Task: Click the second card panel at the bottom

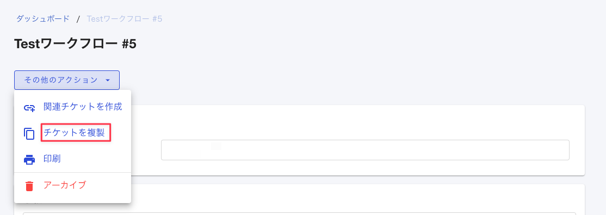Action: (x=357, y=199)
